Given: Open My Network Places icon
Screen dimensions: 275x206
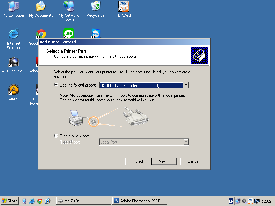Looking at the screenshot, I should 68,11.
